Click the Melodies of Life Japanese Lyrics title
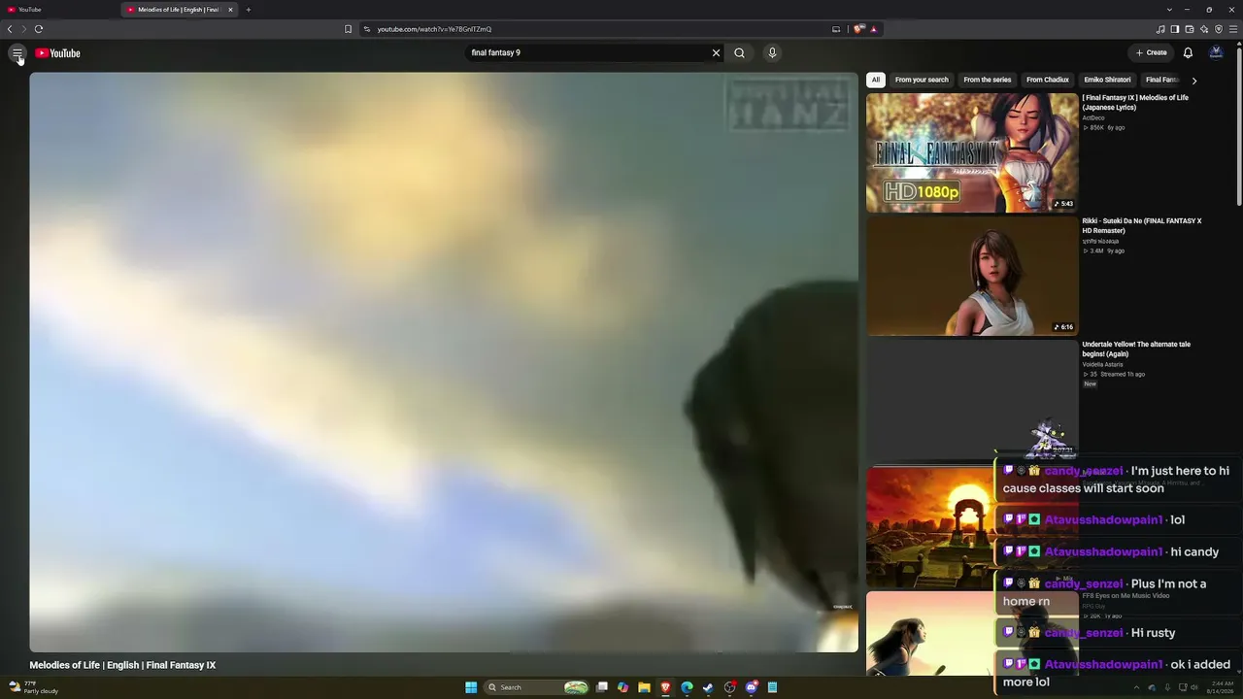Image resolution: width=1243 pixels, height=699 pixels. click(x=1135, y=102)
